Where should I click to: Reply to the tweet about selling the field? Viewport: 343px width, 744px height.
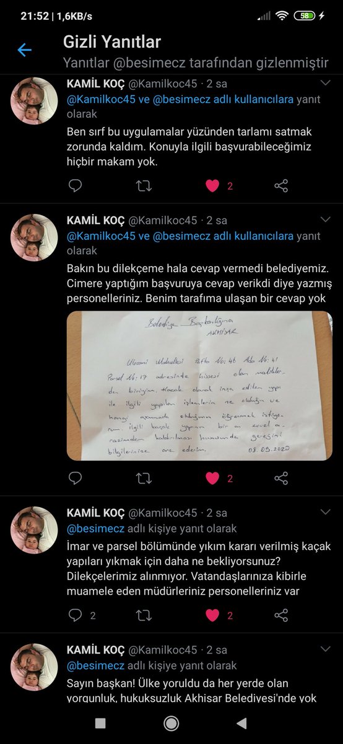[x=75, y=185]
